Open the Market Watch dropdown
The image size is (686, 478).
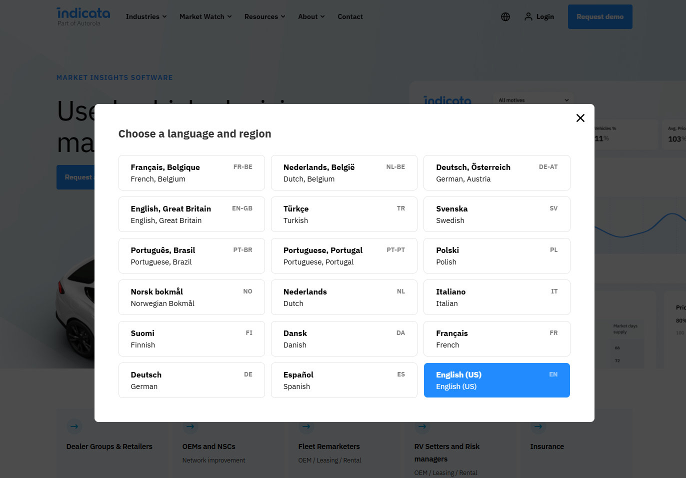(205, 17)
